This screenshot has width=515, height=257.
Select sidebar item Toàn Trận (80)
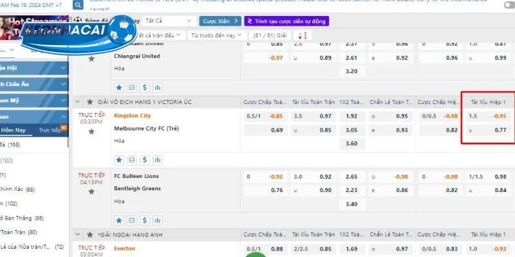[19, 232]
